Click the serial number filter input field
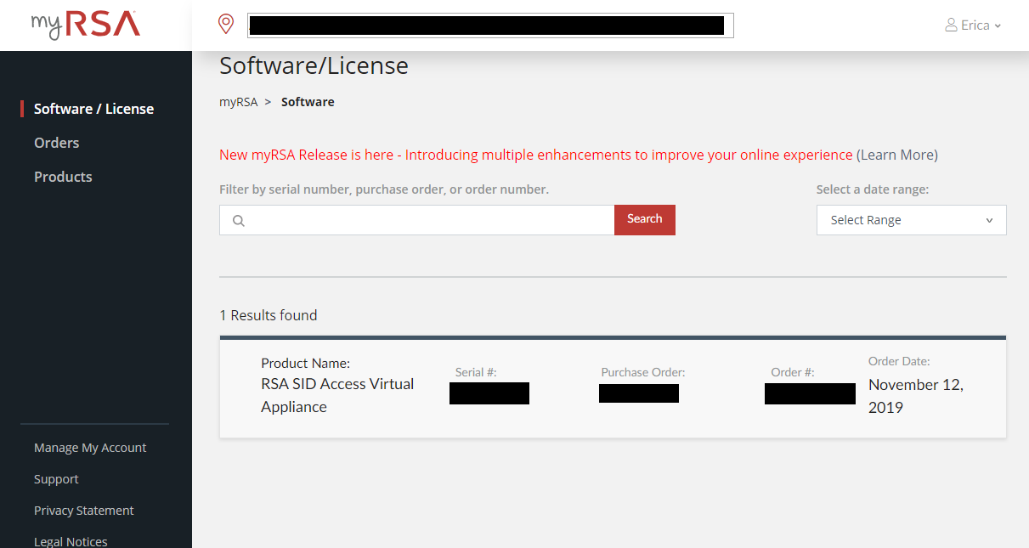1029x548 pixels. click(x=416, y=220)
